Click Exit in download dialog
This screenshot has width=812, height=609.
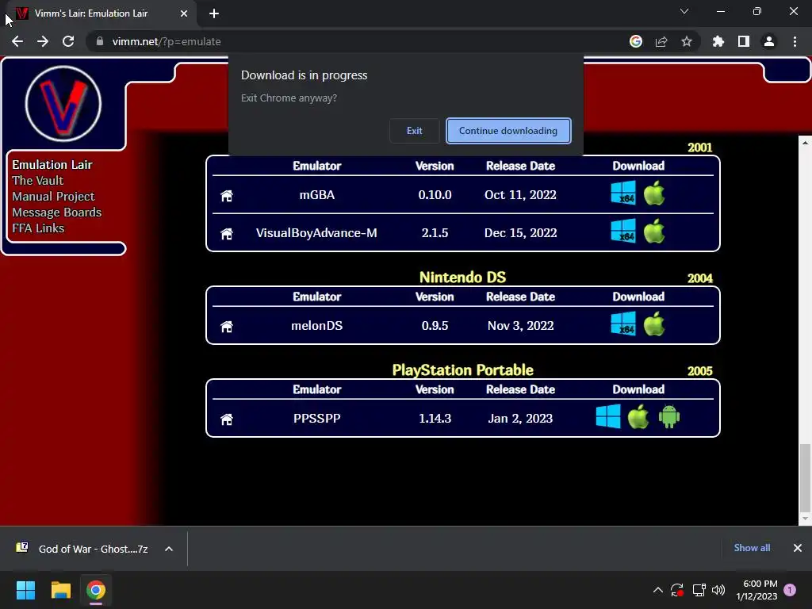click(414, 131)
